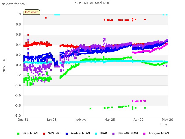Click the 0.4 y-axis tick label
The image size is (185, 139).
click(18, 45)
